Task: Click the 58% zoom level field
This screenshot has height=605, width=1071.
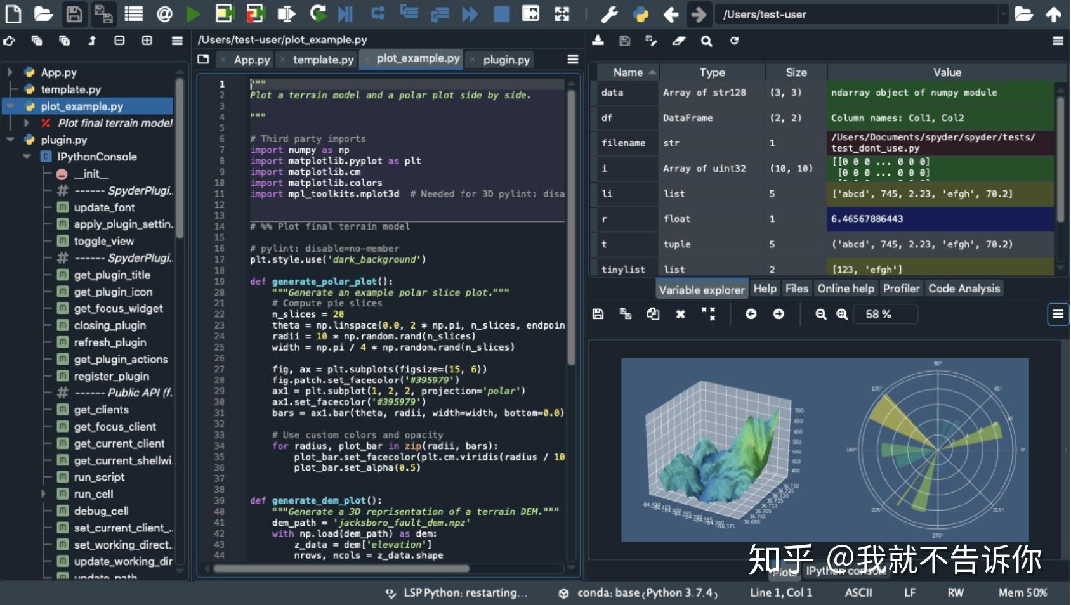Action: (x=886, y=314)
